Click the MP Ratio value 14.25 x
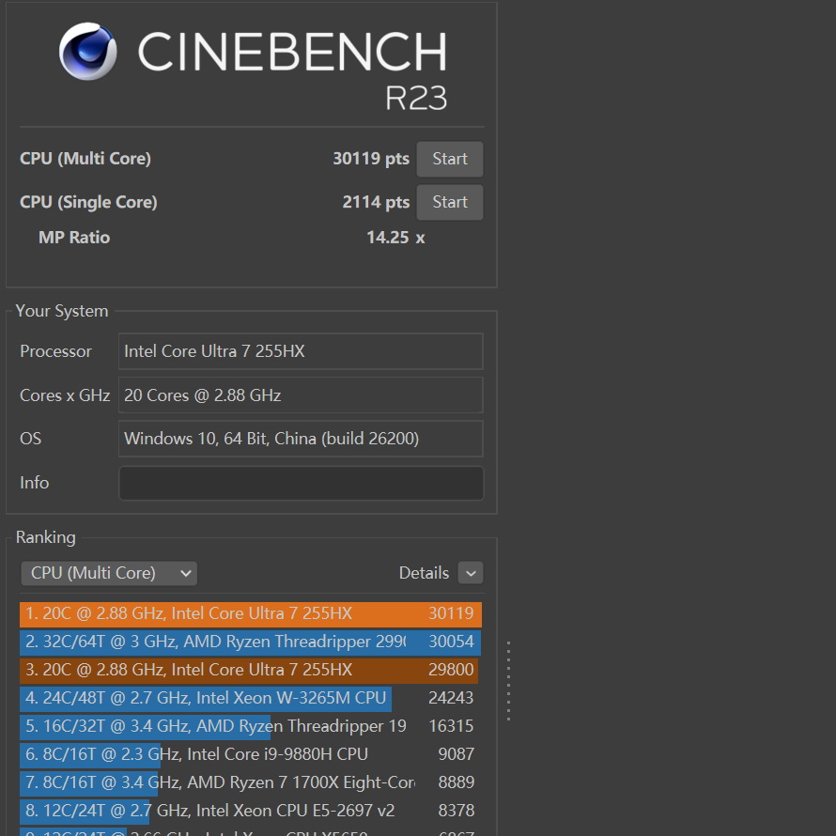 pyautogui.click(x=395, y=238)
